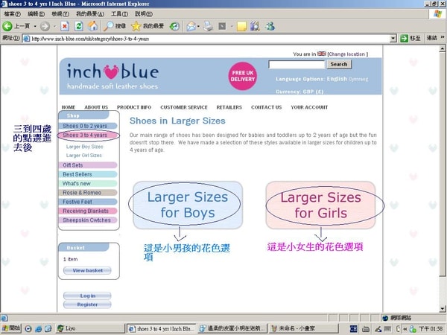Switch to the Liyo taskbar window
447x335 pixels.
click(89, 329)
